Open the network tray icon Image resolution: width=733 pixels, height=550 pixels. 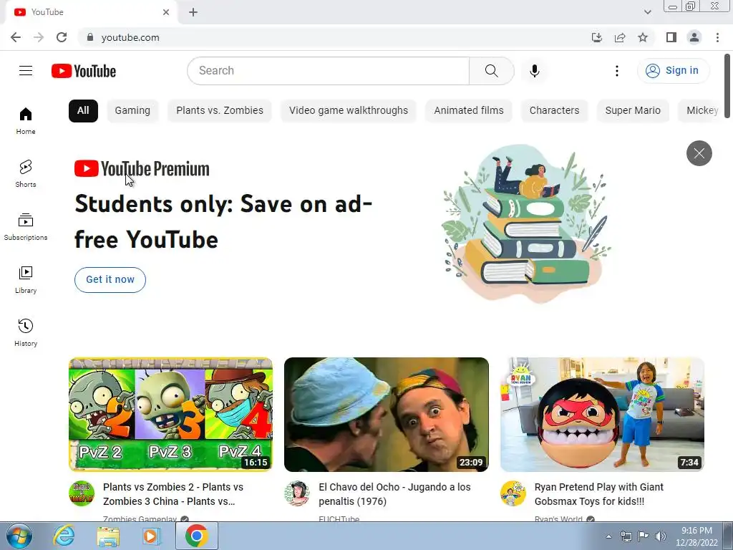(x=626, y=536)
